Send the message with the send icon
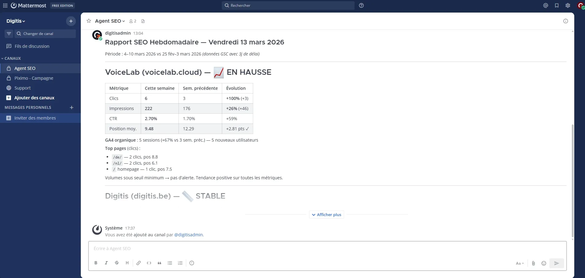The height and width of the screenshot is (278, 585). [557, 263]
